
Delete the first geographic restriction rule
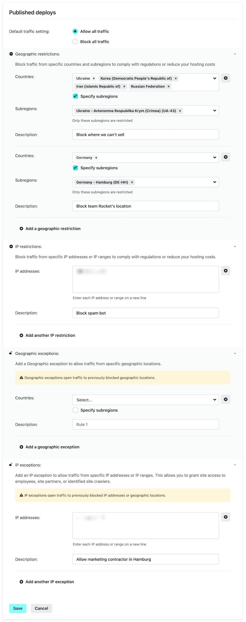226,78
